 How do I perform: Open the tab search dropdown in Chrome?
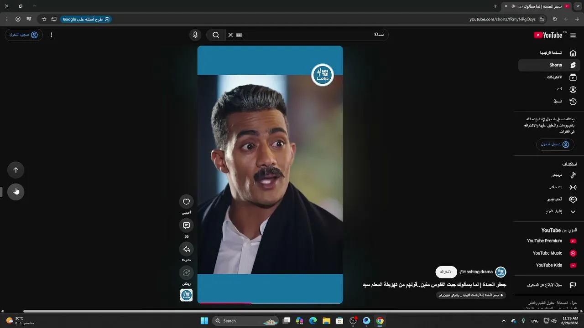[x=578, y=6]
